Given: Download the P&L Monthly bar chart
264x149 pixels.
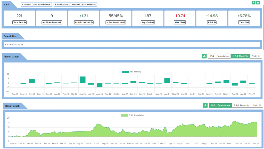Looking at the screenshot, I should click(204, 56).
